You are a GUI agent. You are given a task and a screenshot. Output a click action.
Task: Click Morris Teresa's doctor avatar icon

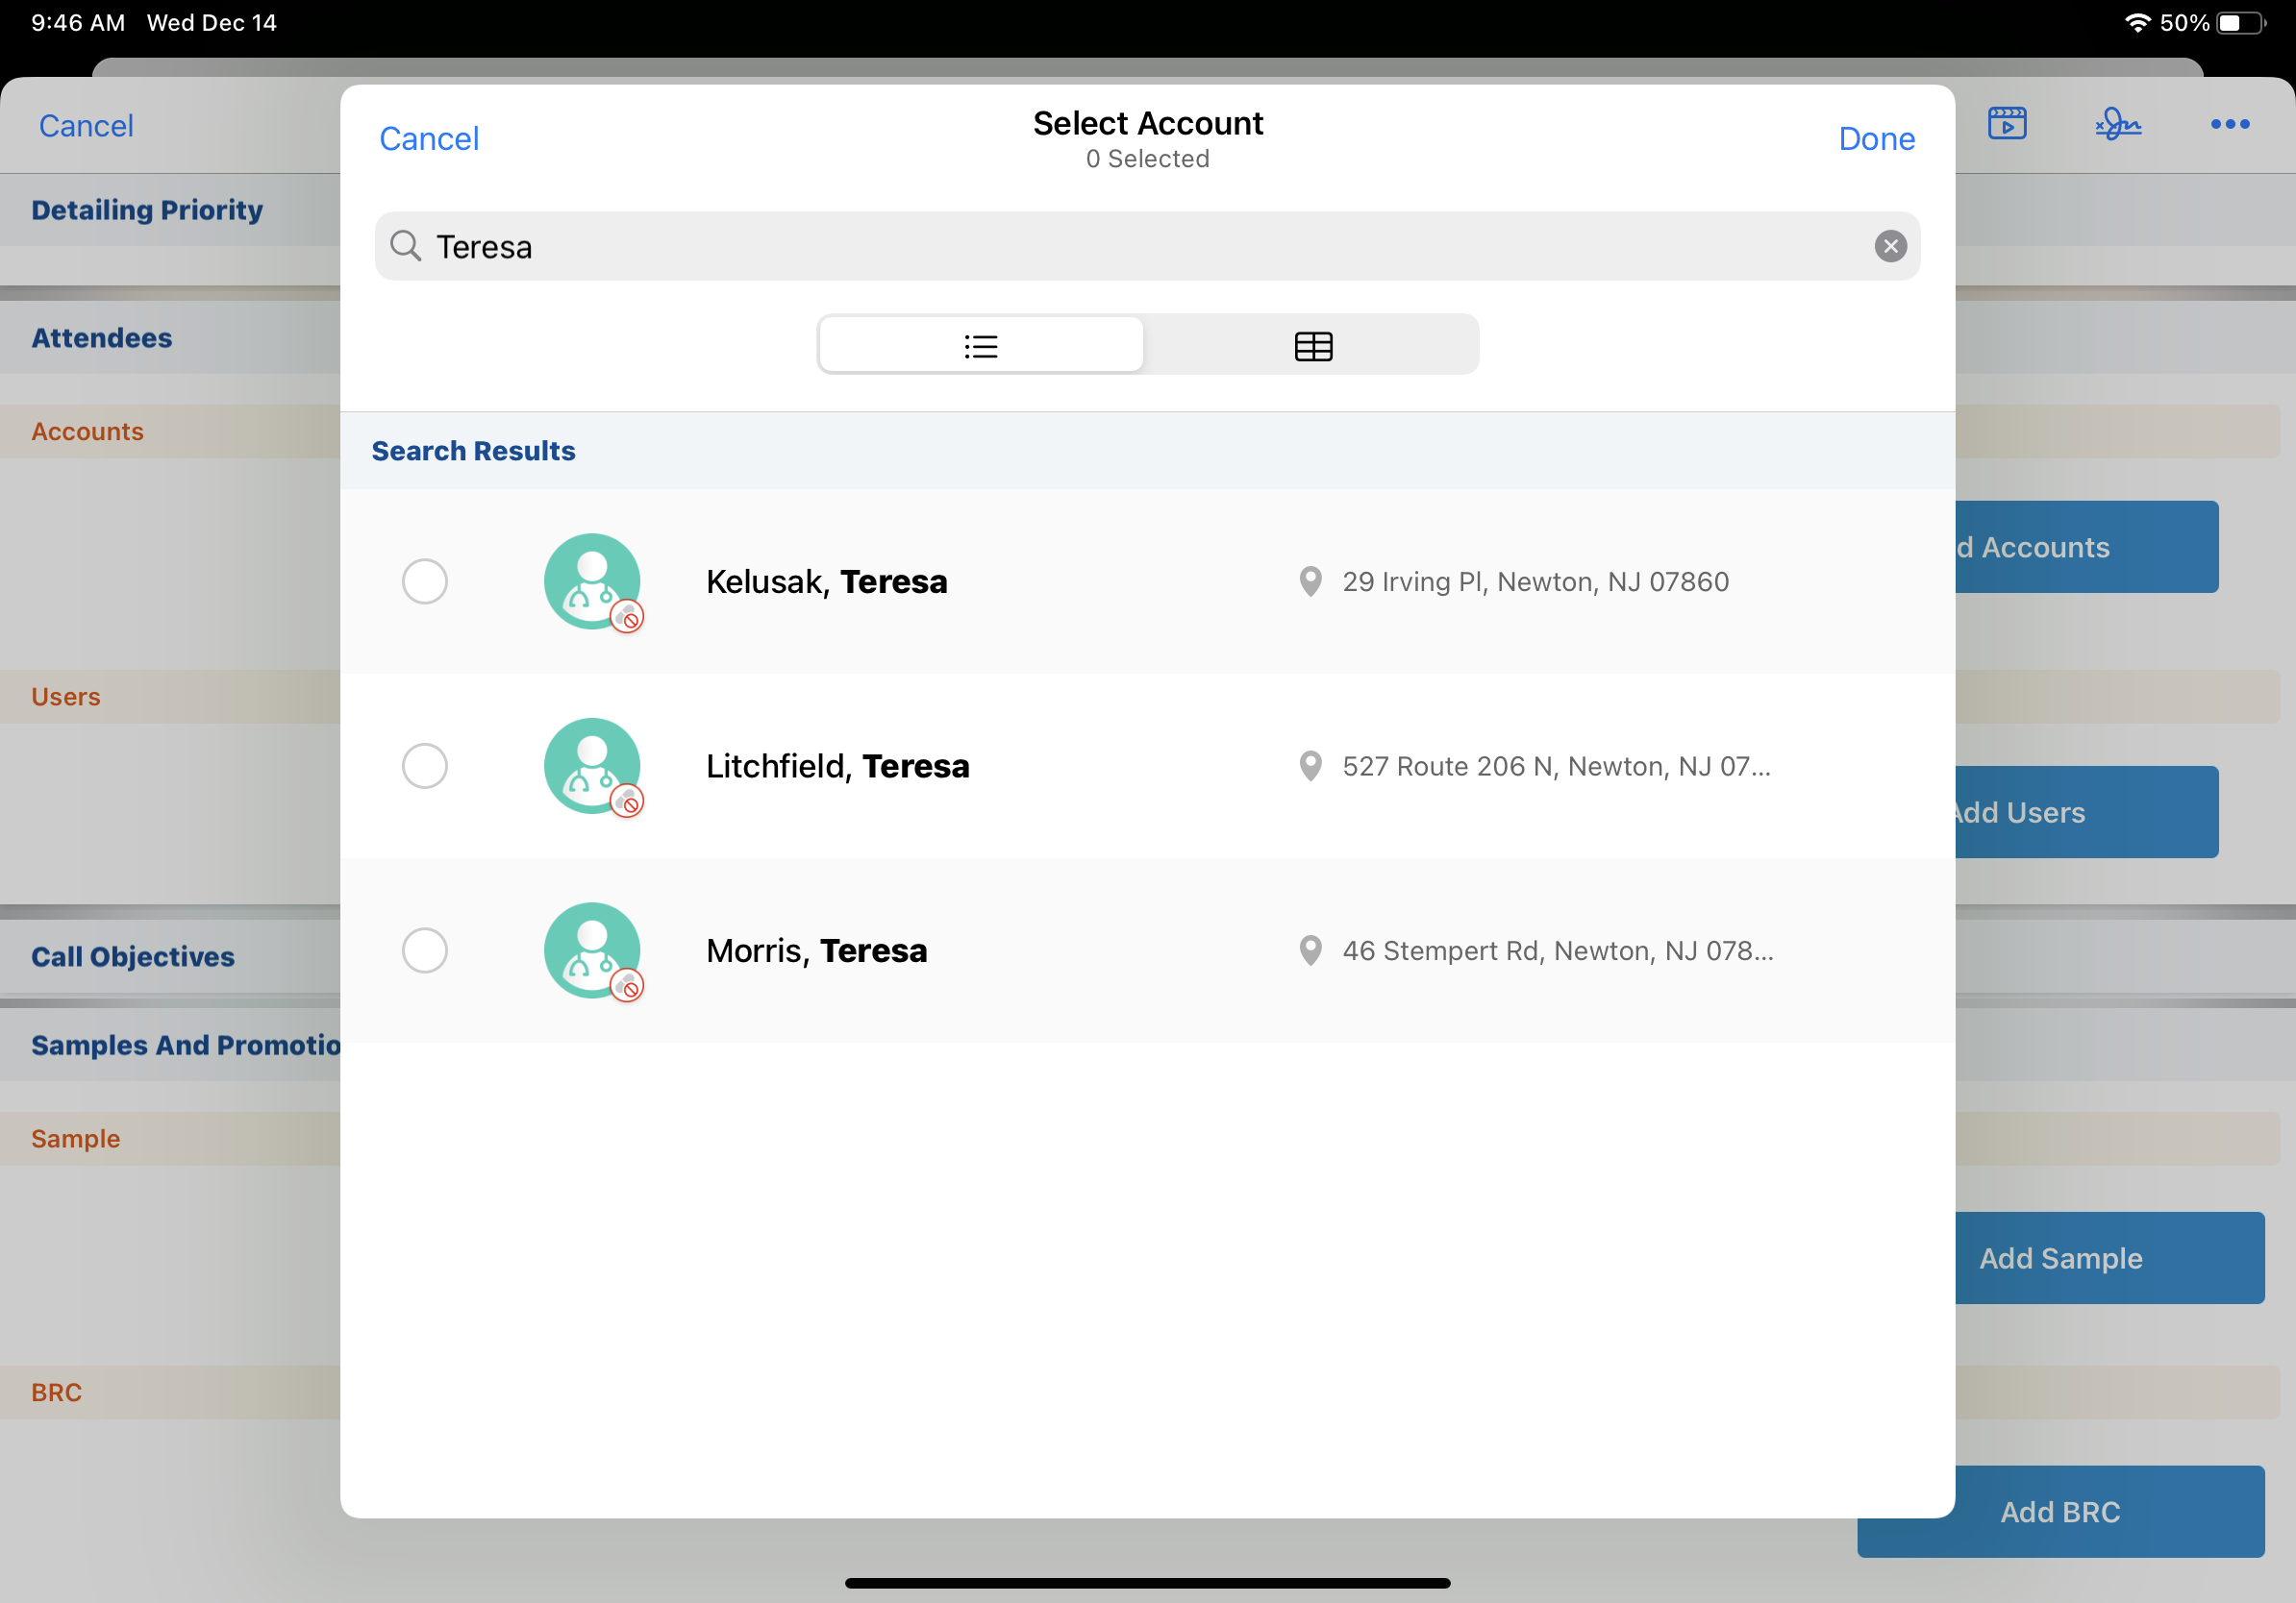coord(592,950)
